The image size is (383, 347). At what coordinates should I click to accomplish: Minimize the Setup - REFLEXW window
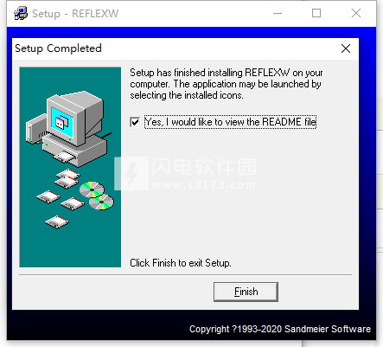coord(278,13)
